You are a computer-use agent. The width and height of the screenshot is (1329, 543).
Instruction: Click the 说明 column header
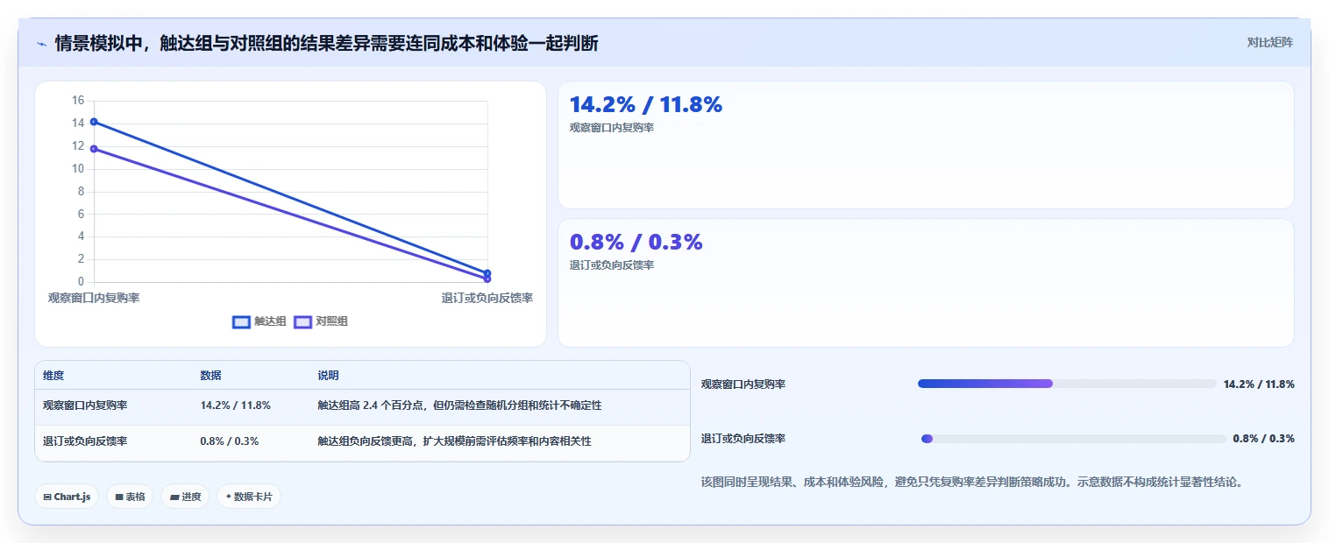pos(328,376)
